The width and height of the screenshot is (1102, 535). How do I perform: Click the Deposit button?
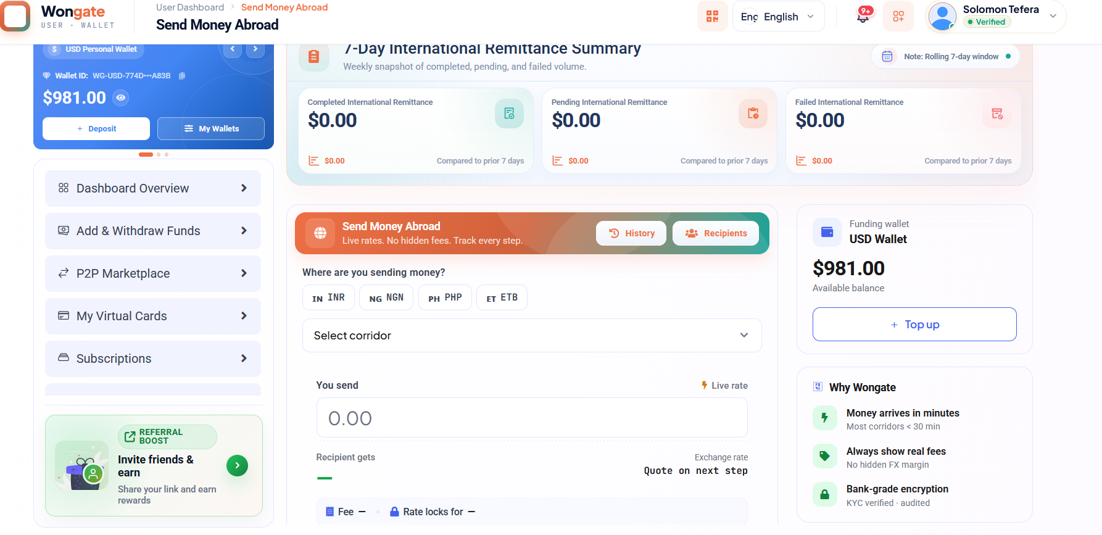coord(96,128)
